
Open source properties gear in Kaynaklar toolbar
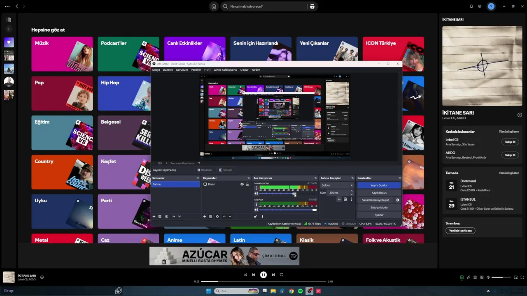[x=217, y=216]
